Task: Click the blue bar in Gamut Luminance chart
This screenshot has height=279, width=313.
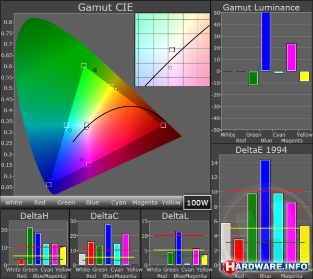Action: point(266,42)
